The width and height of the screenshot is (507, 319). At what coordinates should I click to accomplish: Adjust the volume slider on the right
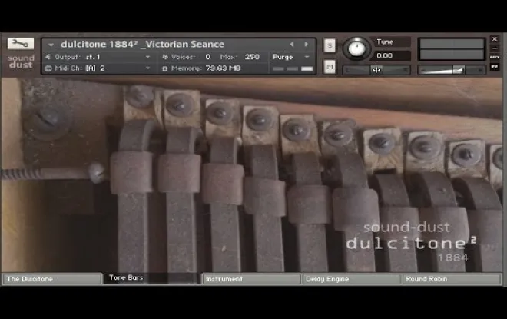pos(452,69)
